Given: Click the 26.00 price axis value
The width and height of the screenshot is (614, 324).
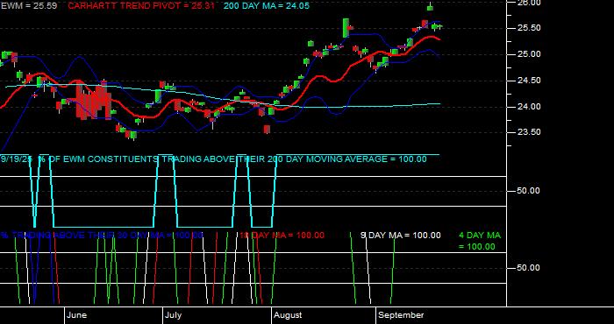Looking at the screenshot, I should pos(529,3).
